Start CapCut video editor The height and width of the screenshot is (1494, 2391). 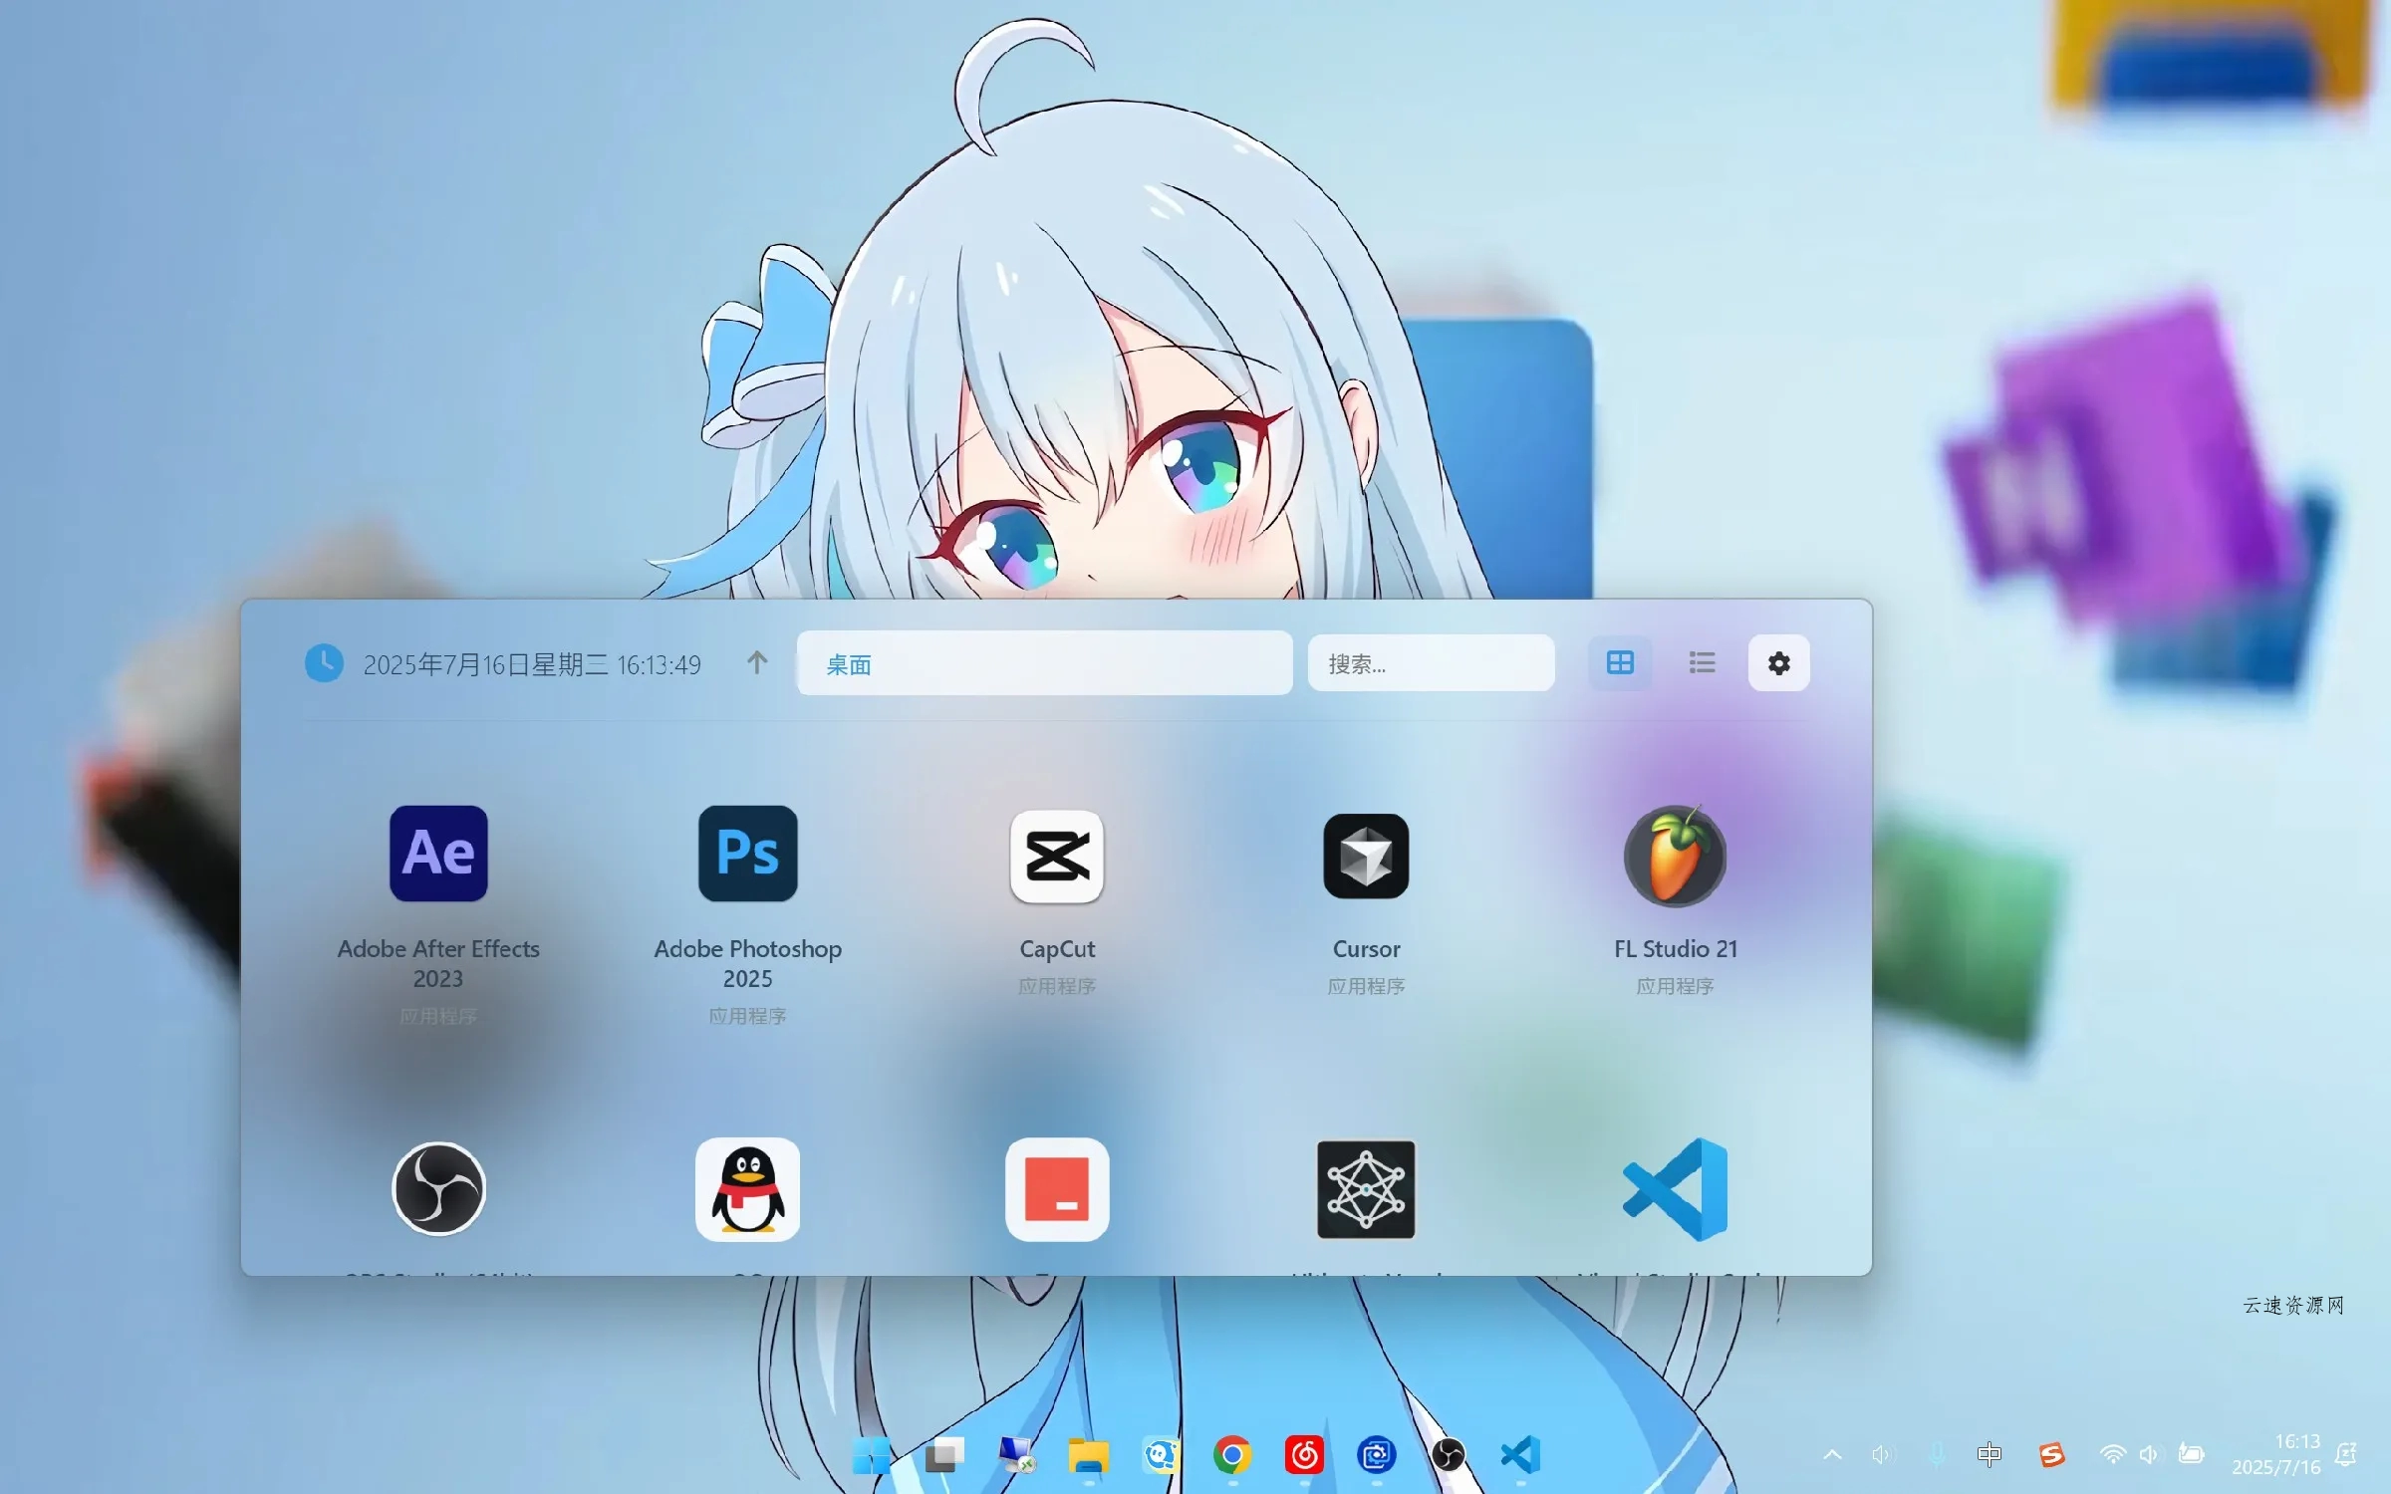[1058, 857]
